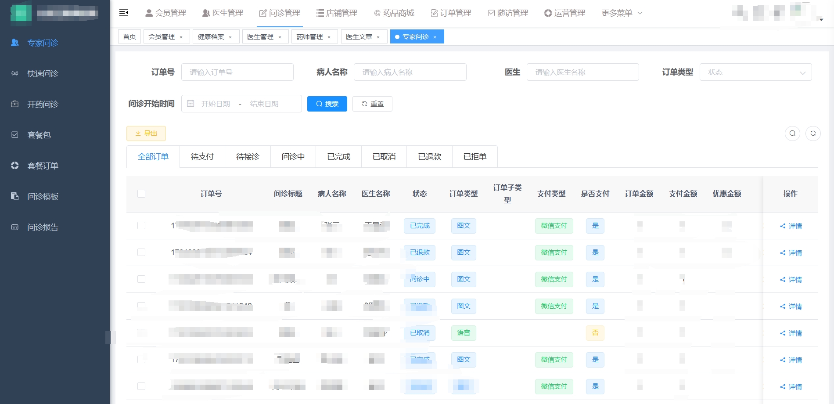Open 药品商城 top menu
The width and height of the screenshot is (834, 404).
point(394,13)
